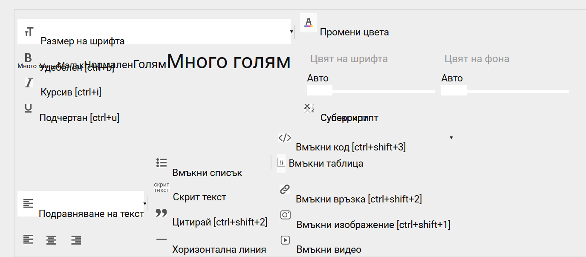Toggle the Italic (Курсив) icon
Viewport: 586px width, 257px height.
(29, 83)
